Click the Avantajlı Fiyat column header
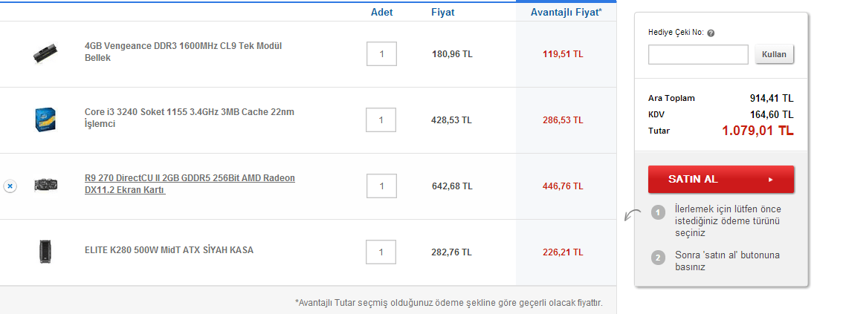This screenshot has width=846, height=314. [x=566, y=13]
